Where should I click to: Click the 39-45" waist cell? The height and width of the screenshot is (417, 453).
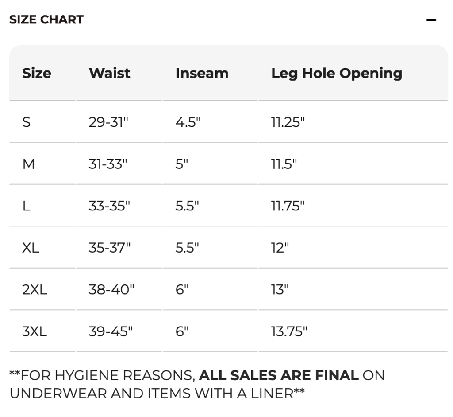pos(111,331)
